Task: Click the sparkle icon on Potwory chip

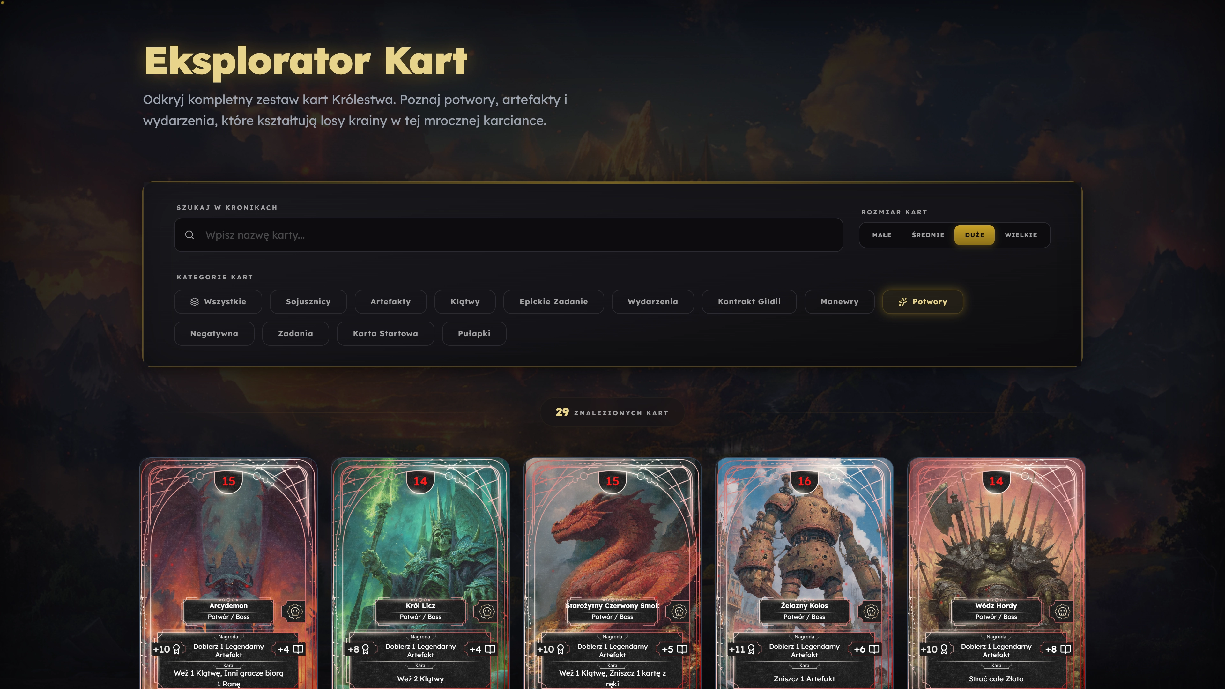Action: (x=902, y=301)
